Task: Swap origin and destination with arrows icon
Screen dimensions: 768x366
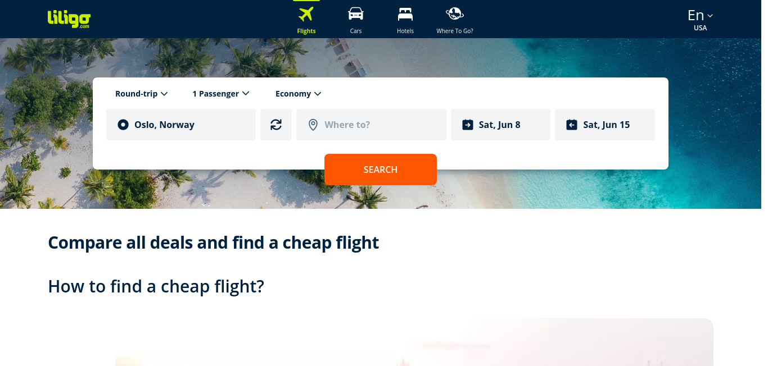Action: click(276, 125)
